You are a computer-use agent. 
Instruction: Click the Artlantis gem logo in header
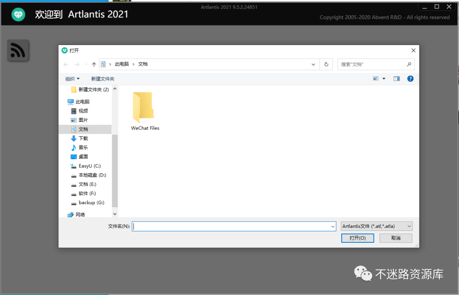click(18, 14)
